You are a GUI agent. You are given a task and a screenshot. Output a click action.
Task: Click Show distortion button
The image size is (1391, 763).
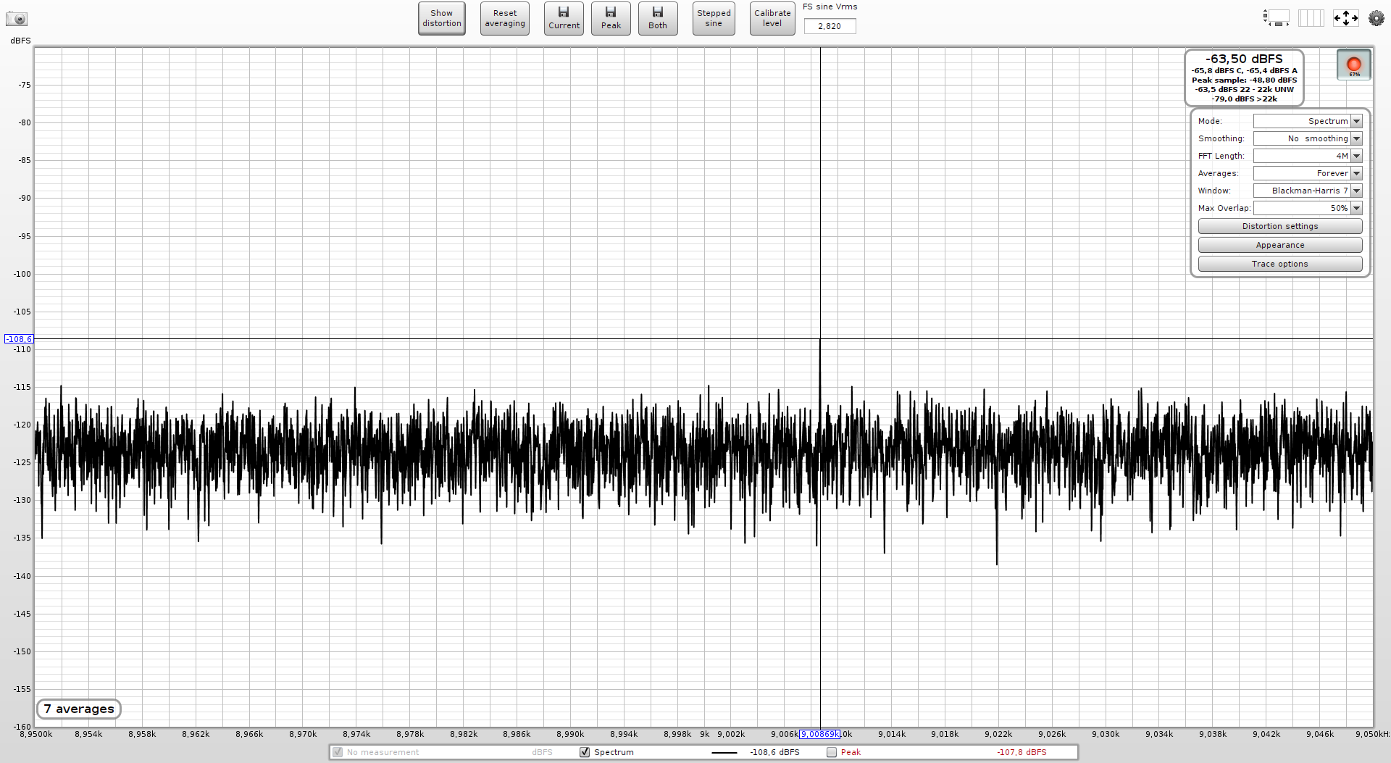442,18
